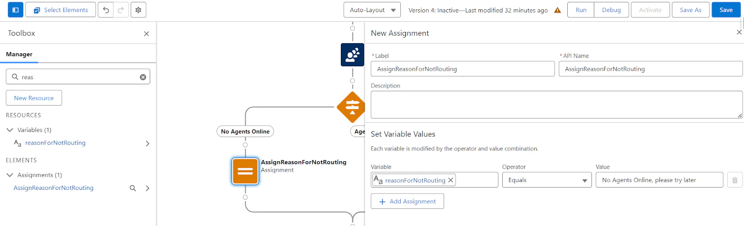This screenshot has height=226, width=744.
Task: Remove reasonForNotRouting pill from Variable field
Action: coord(451,180)
